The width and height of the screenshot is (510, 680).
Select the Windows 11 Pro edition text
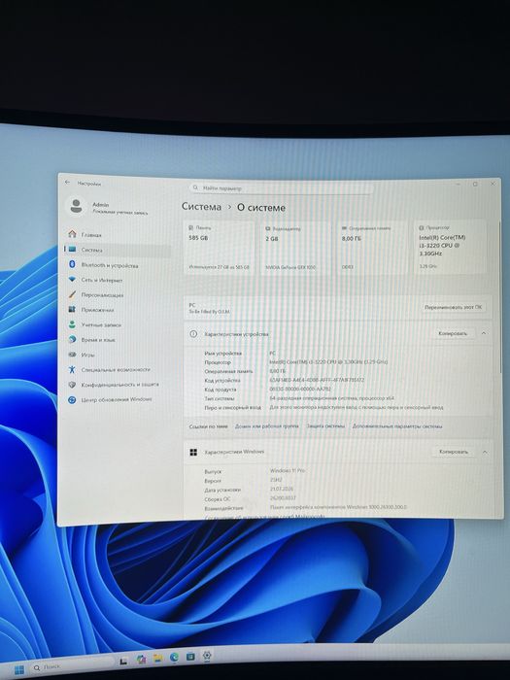pyautogui.click(x=288, y=470)
